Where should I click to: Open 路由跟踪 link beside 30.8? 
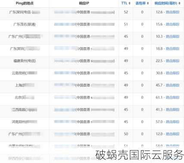[173, 73]
